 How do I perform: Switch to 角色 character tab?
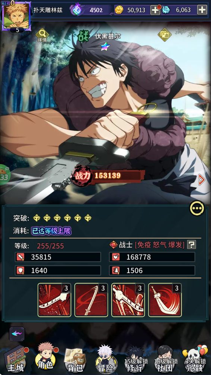[46, 358]
